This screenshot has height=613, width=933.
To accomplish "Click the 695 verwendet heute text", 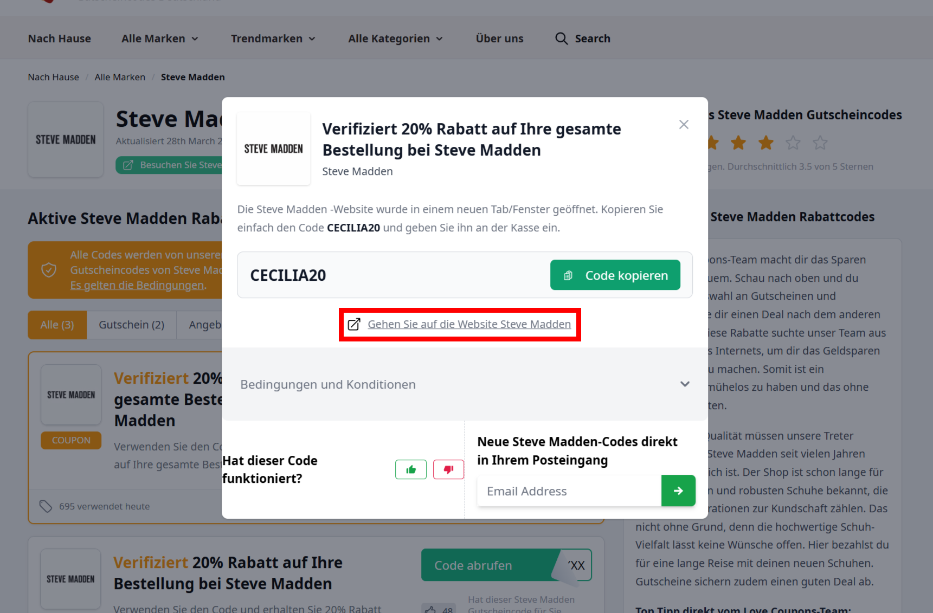I will pos(105,506).
